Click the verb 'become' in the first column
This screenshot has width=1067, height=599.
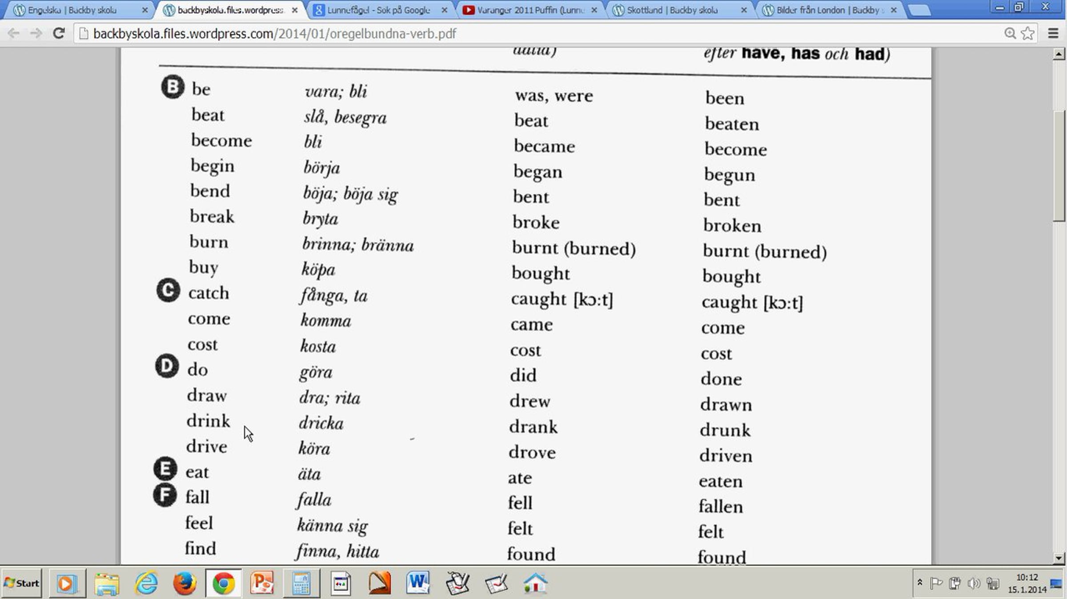(x=221, y=140)
